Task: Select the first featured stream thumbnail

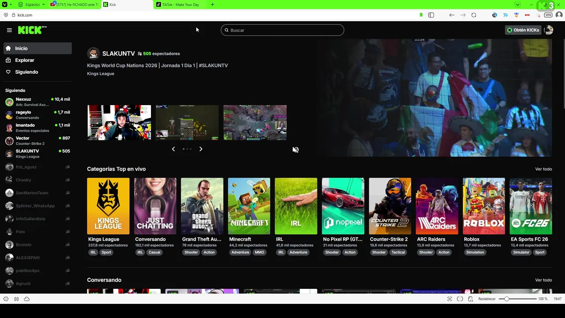Action: pyautogui.click(x=119, y=122)
